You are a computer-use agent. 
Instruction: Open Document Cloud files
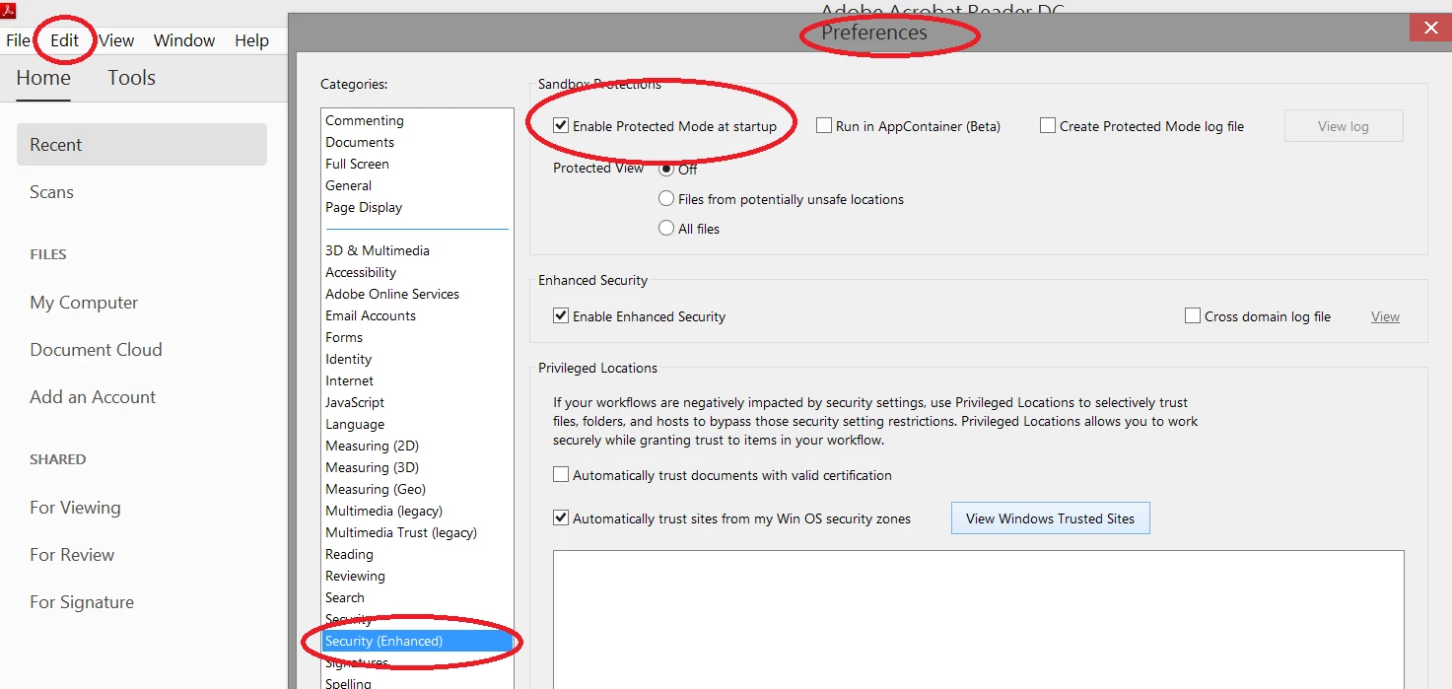[96, 350]
